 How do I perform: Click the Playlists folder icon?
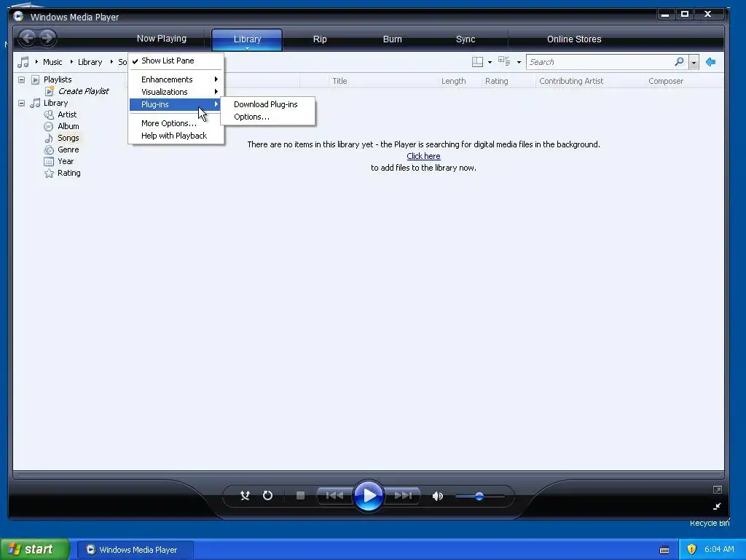[x=35, y=79]
